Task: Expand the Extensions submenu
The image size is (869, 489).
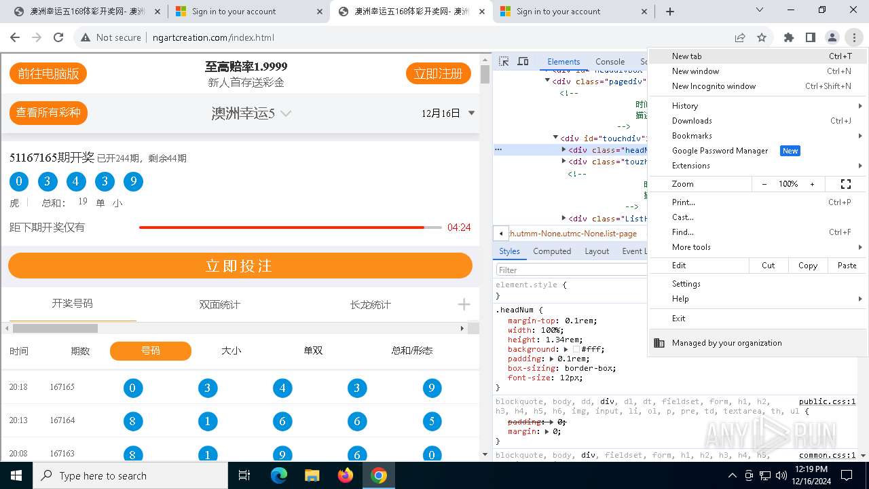Action: pos(758,166)
